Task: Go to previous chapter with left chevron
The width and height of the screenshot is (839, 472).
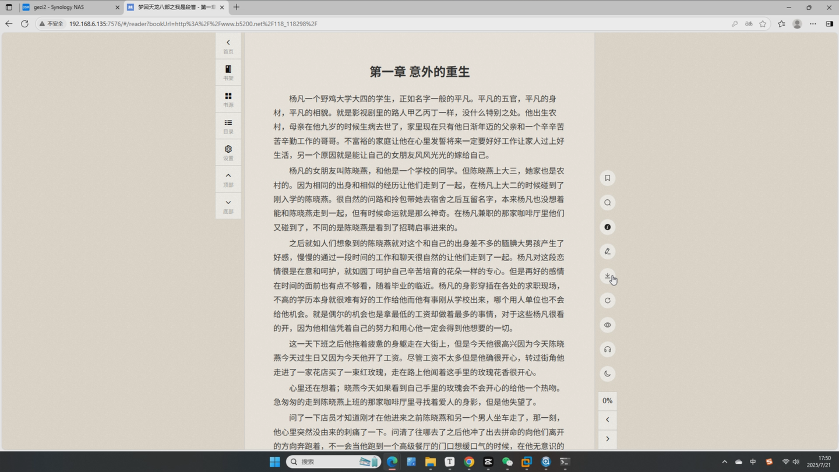Action: [607, 420]
